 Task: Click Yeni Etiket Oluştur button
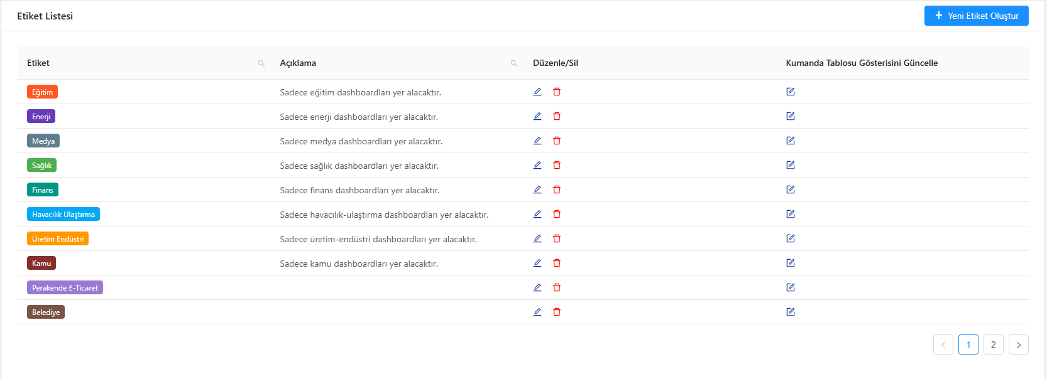976,16
